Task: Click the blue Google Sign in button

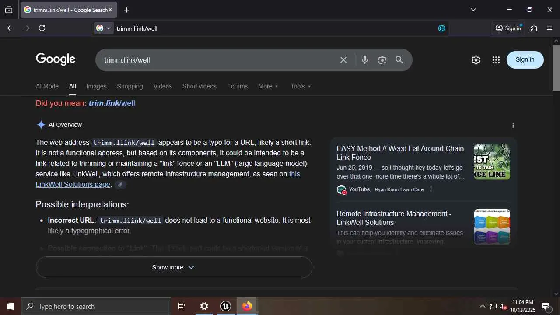Action: [x=525, y=60]
